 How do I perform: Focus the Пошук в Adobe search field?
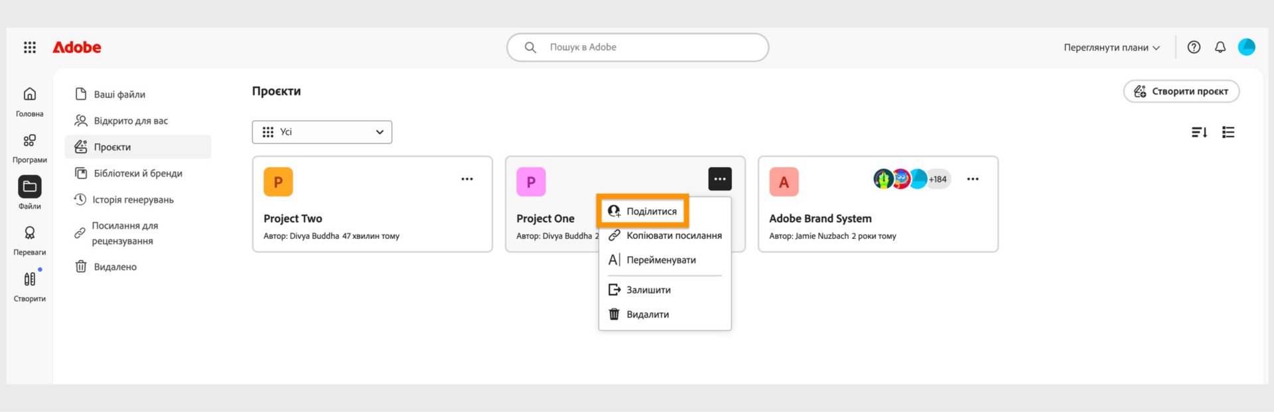click(x=638, y=48)
